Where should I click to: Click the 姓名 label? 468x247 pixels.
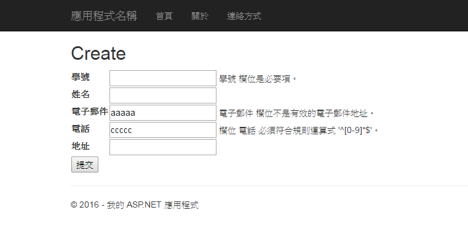coord(81,94)
